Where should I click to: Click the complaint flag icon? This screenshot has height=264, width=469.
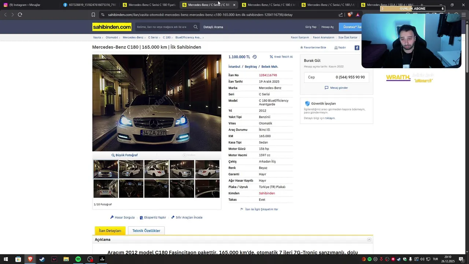(x=242, y=209)
